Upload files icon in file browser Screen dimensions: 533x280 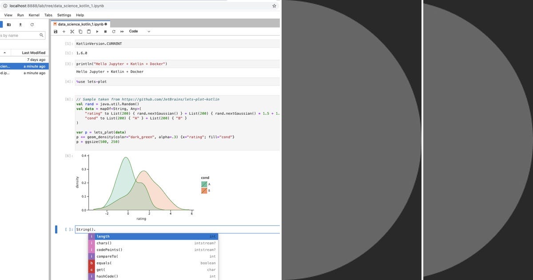coord(20,24)
